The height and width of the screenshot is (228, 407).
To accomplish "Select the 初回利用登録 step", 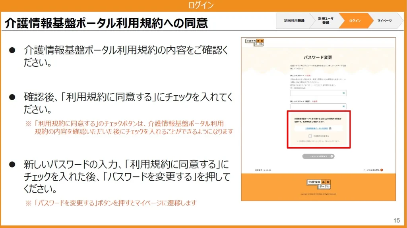I will [294, 21].
